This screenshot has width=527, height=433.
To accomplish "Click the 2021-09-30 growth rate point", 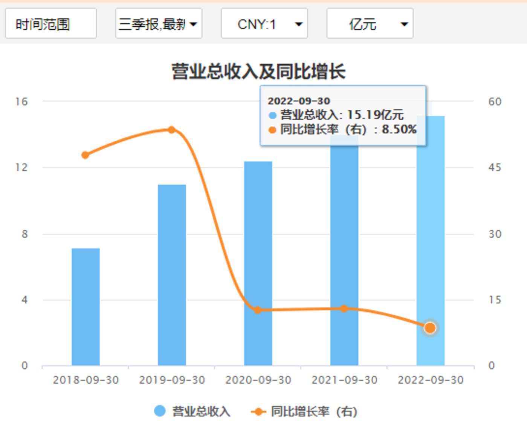I will (344, 309).
